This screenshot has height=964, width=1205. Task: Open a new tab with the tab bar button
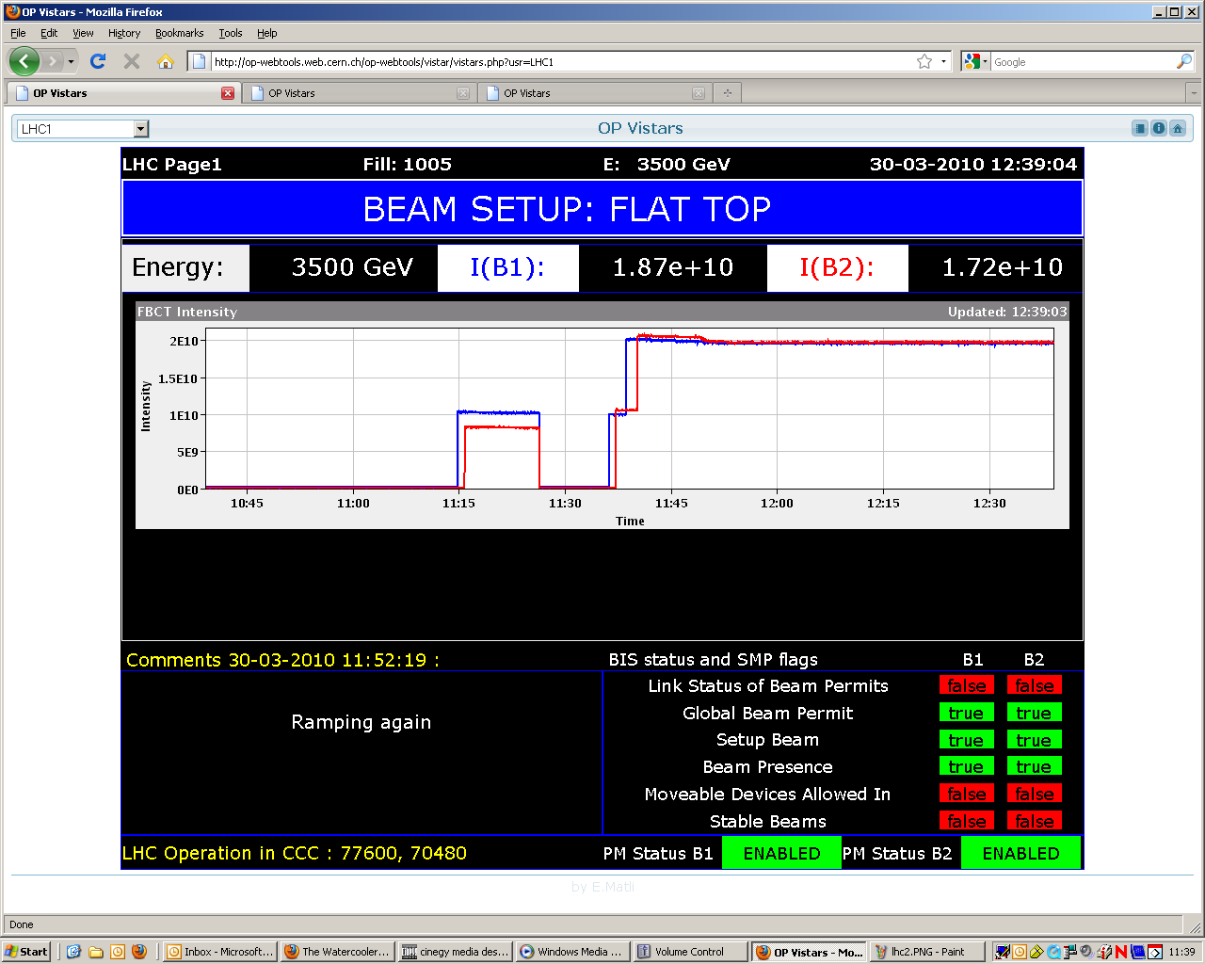pyautogui.click(x=727, y=93)
